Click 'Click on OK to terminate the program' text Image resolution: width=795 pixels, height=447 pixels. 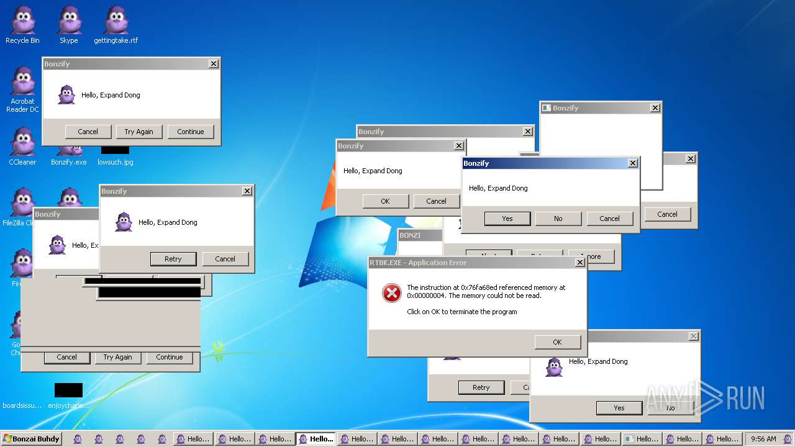point(462,312)
